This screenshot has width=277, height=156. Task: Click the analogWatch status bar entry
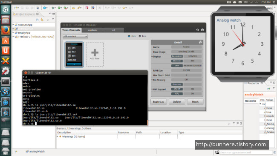(35, 151)
